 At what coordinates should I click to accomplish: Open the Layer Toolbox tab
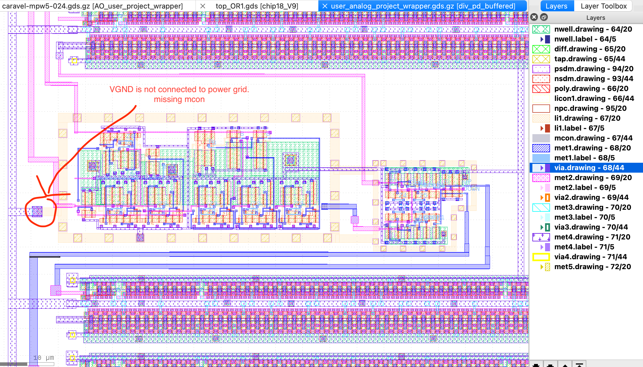pyautogui.click(x=603, y=6)
